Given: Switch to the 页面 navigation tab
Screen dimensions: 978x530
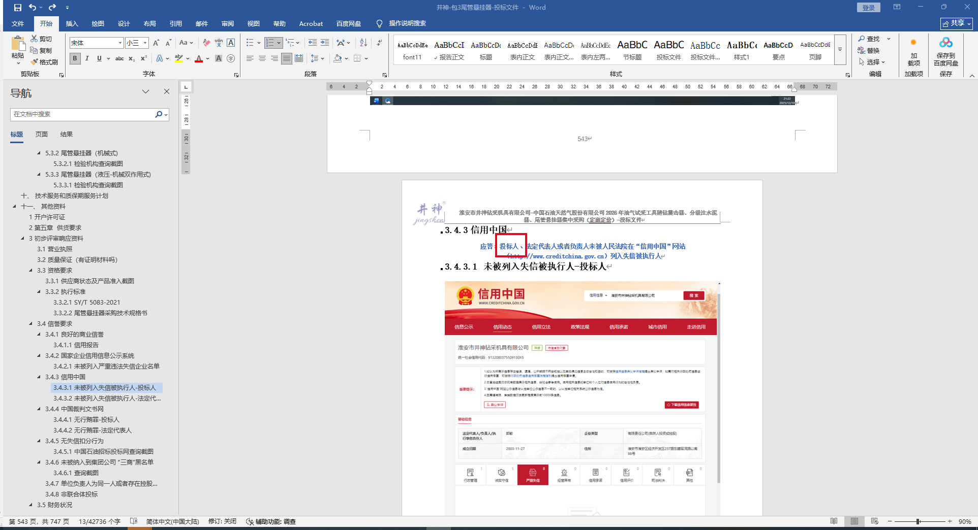Looking at the screenshot, I should point(42,135).
